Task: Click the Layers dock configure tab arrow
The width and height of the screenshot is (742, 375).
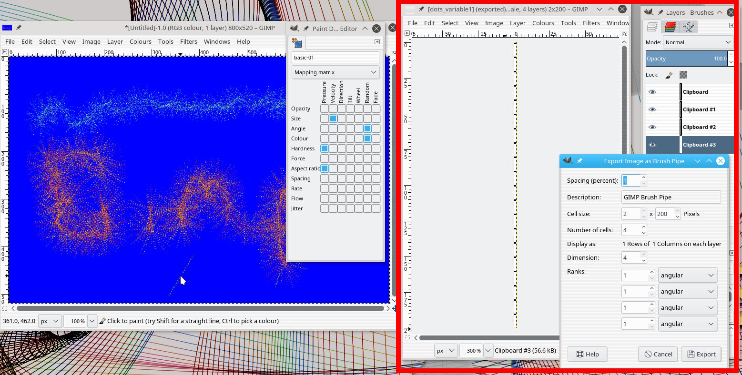Action: [x=732, y=26]
